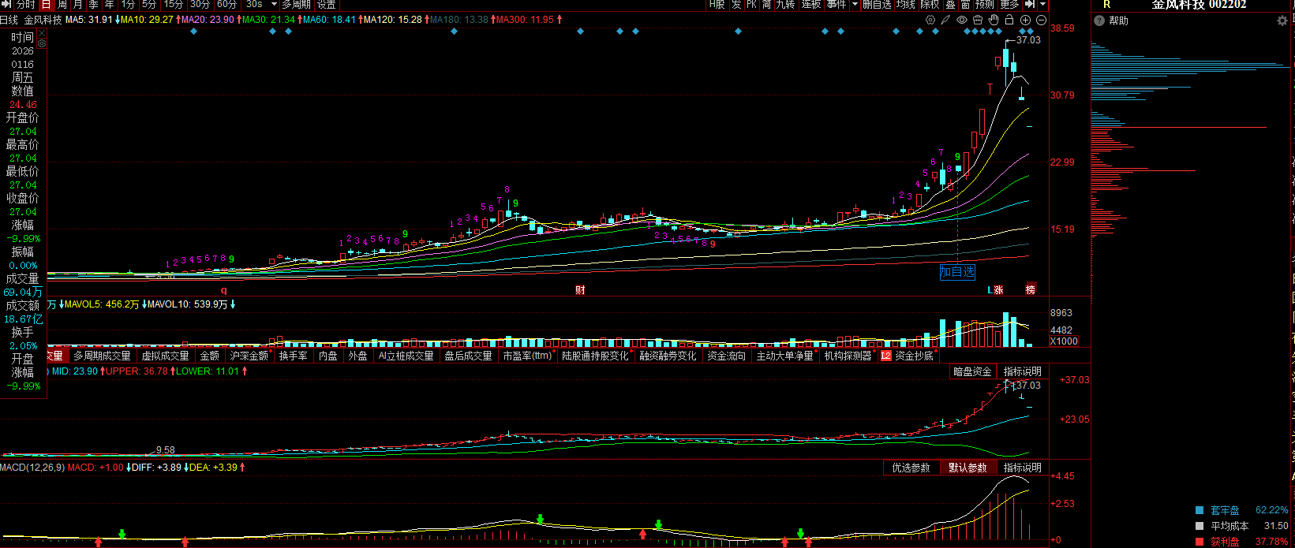
Task: Open the 更多 more menu
Action: 1009,5
